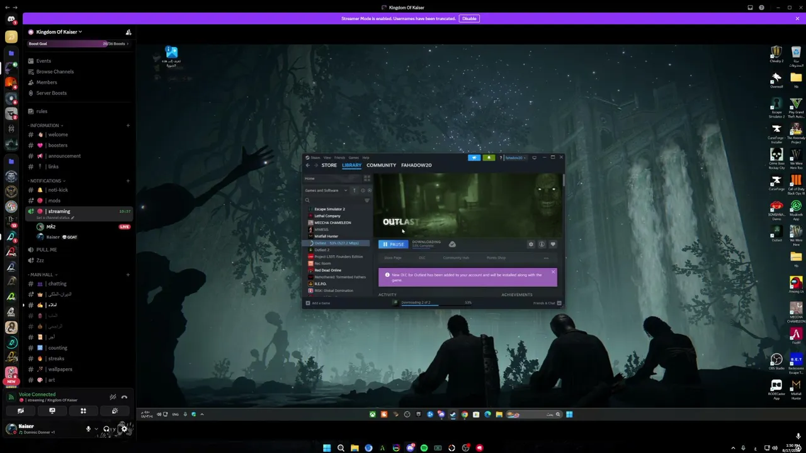Open Steam library advanced filter icon
Screen dimensions: 806x453
pyautogui.click(x=367, y=200)
